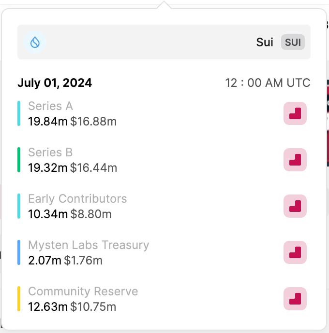329x333 pixels.
Task: Click the blue Mysten Labs Treasury color bar
Action: click(x=19, y=252)
